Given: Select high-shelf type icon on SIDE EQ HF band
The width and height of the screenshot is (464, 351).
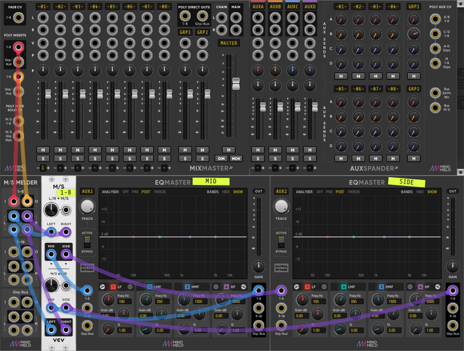Looking at the screenshot, I should [x=438, y=287].
